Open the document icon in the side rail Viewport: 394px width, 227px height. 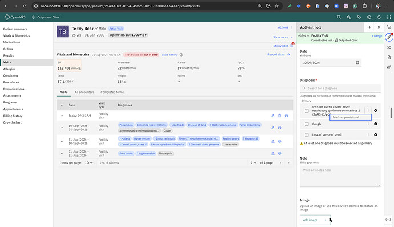389,57
